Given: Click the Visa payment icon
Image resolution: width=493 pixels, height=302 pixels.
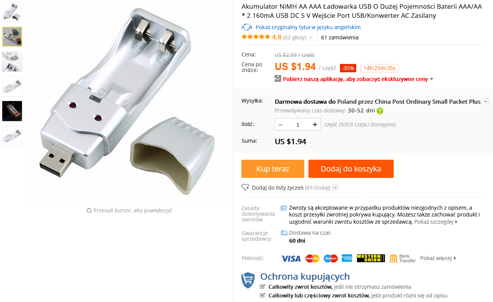Looking at the screenshot, I should [291, 258].
